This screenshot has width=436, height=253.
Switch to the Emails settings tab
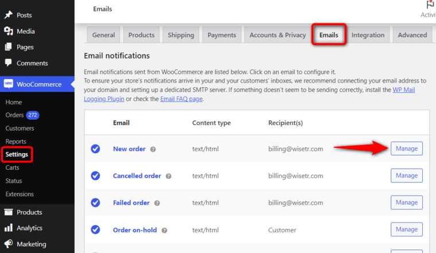click(x=329, y=35)
